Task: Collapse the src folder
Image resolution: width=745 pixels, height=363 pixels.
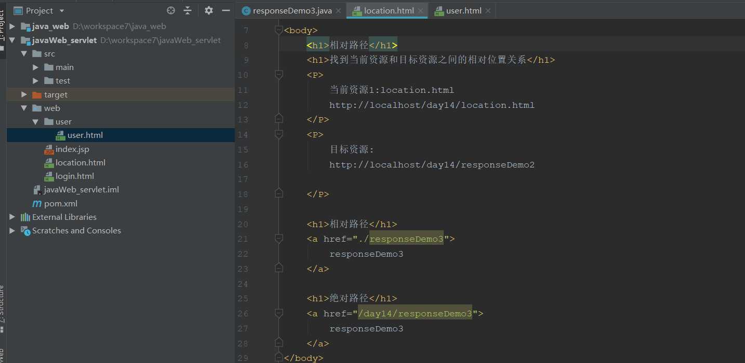Action: (x=24, y=53)
